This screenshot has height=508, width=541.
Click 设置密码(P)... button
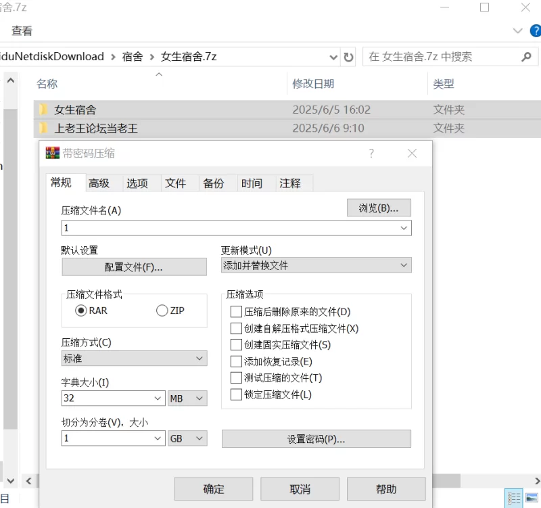point(316,439)
